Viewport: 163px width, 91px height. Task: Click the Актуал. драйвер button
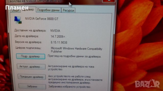tap(31, 67)
